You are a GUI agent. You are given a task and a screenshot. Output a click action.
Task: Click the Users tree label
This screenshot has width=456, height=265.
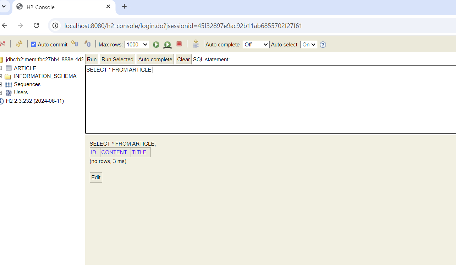tap(21, 92)
